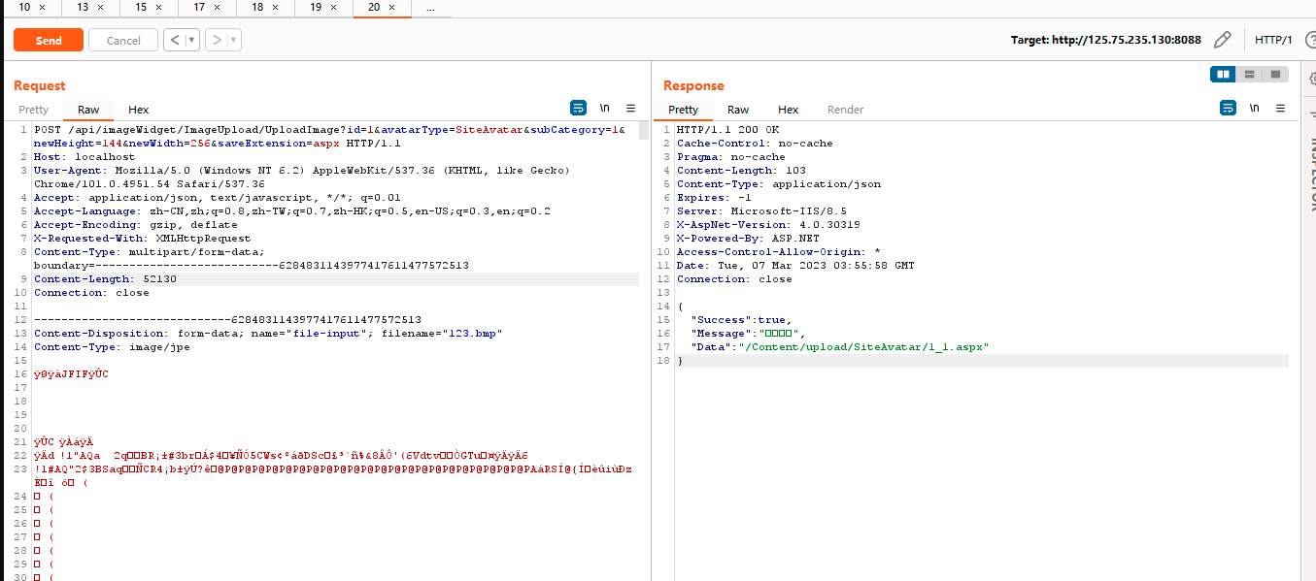Open Response Hex view

pos(789,110)
